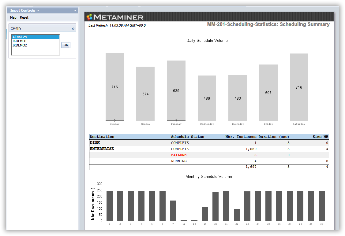Collapse the CMSID section chevron
The height and width of the screenshot is (236, 345).
pyautogui.click(x=73, y=29)
